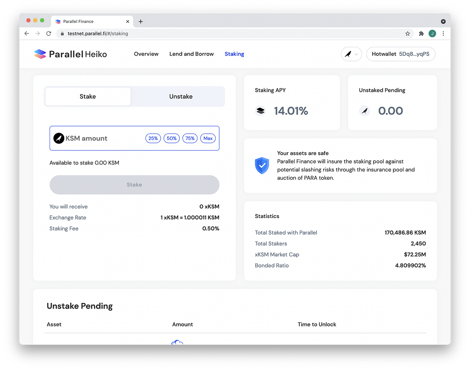Click the KSM amount input field
Image resolution: width=470 pixels, height=370 pixels.
[x=134, y=138]
